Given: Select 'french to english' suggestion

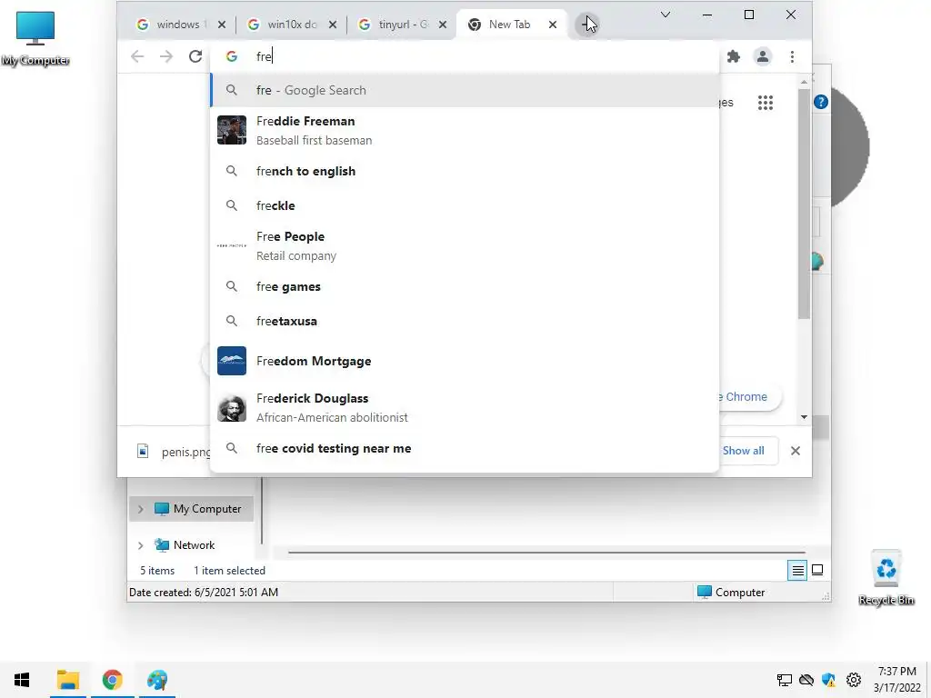Looking at the screenshot, I should tap(465, 171).
